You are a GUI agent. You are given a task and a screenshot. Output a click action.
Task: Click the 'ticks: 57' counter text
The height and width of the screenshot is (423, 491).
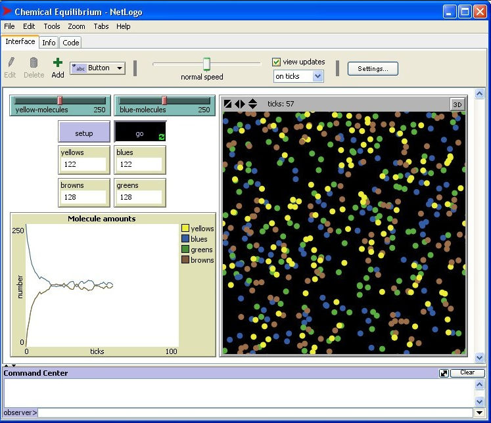(x=281, y=104)
